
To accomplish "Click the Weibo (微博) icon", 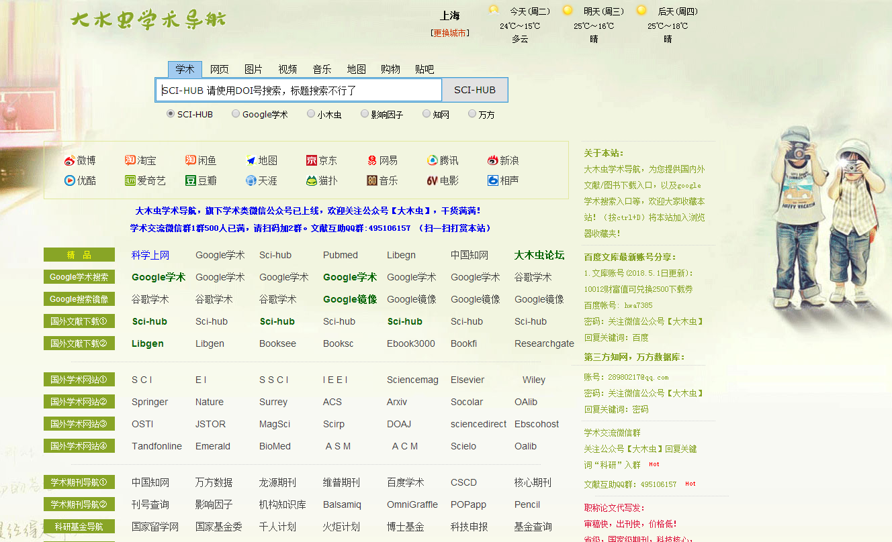I will pyautogui.click(x=70, y=161).
